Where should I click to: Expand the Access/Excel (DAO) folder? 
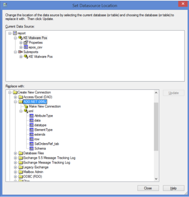point(15,97)
